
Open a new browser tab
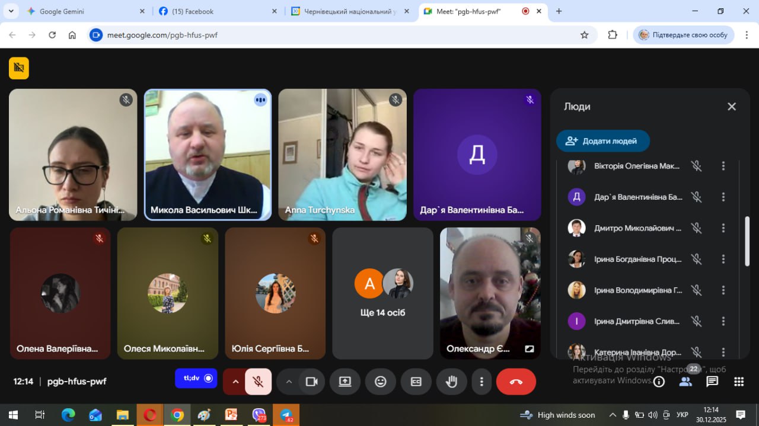(x=559, y=11)
